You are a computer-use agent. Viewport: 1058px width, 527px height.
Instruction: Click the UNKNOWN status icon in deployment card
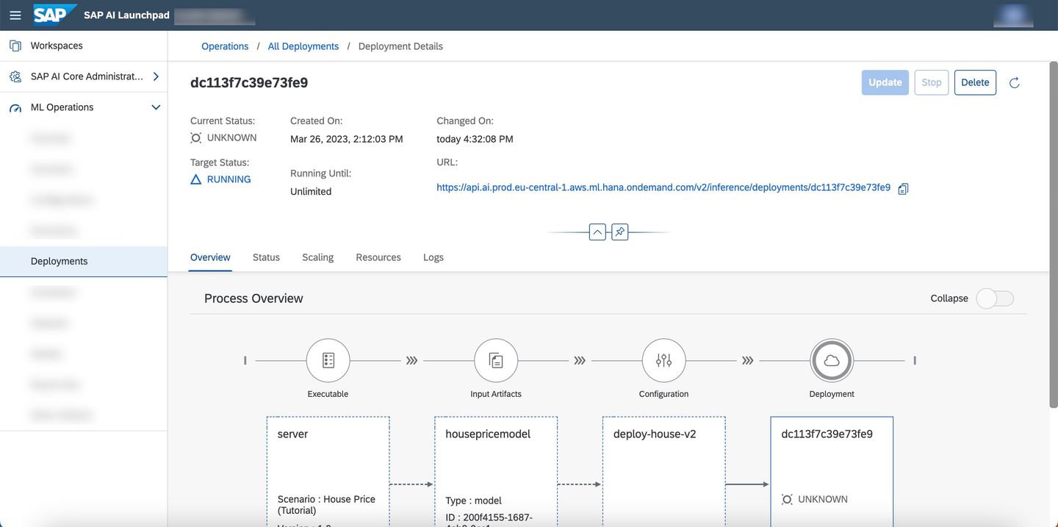pos(787,499)
